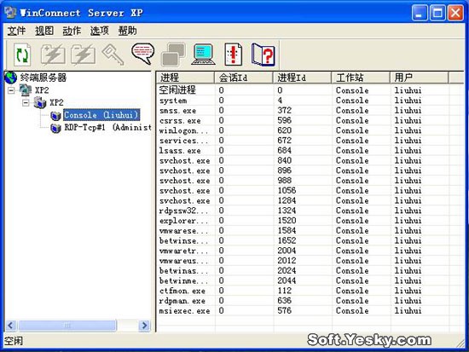Click the green refresh toolbar icon
The image size is (469, 352).
(22, 55)
